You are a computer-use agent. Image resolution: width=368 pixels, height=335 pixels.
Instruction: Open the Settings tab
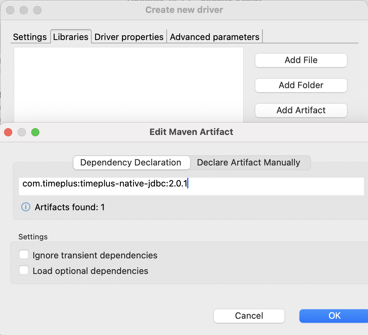[x=30, y=37]
